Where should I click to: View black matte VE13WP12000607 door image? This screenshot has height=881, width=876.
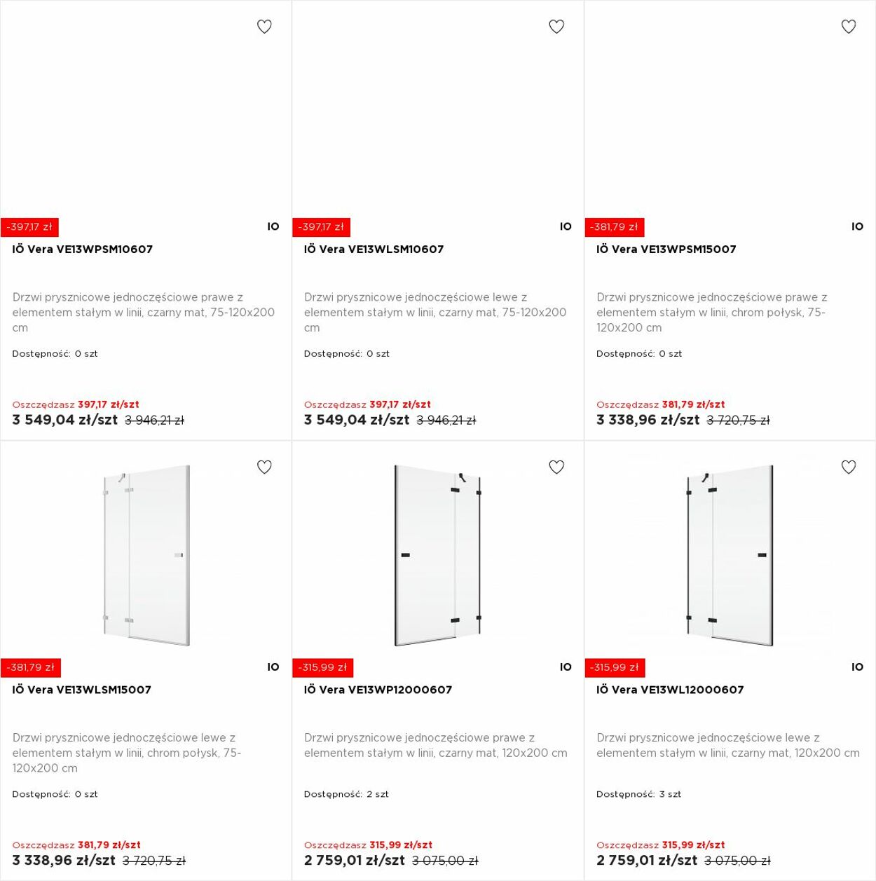point(438,555)
